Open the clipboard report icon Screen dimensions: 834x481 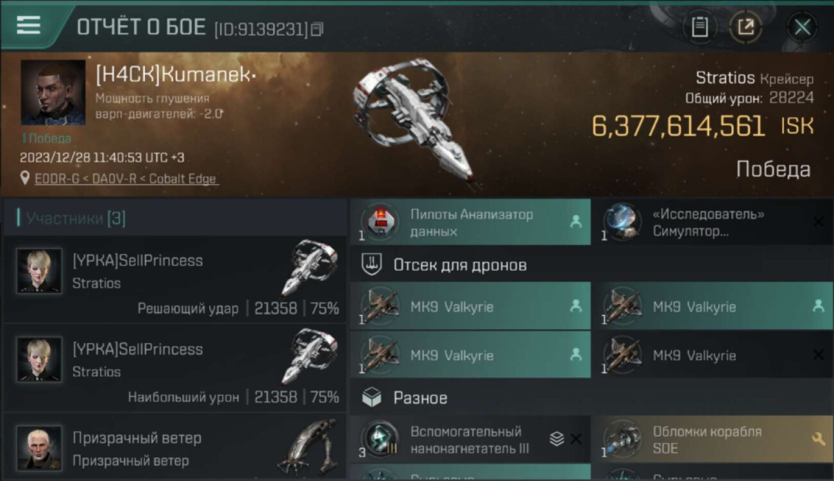(x=699, y=27)
